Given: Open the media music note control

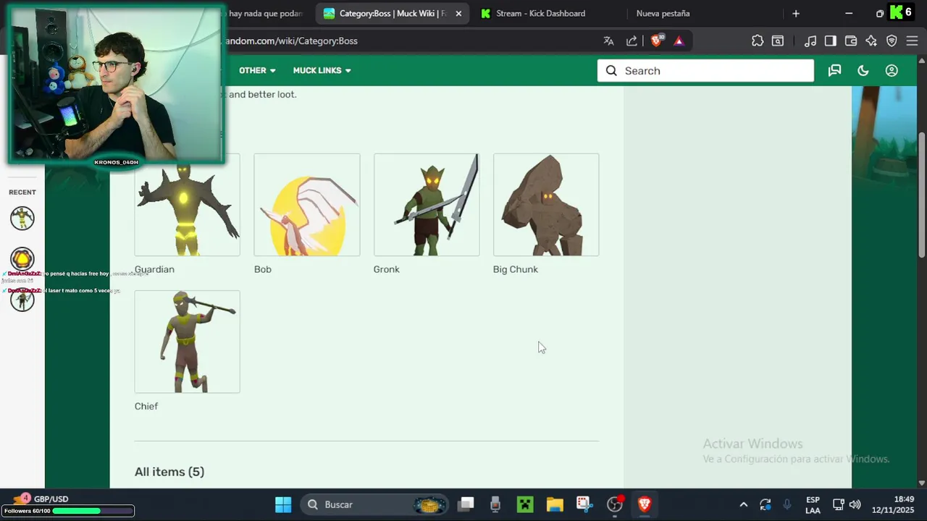Looking at the screenshot, I should pyautogui.click(x=810, y=41).
